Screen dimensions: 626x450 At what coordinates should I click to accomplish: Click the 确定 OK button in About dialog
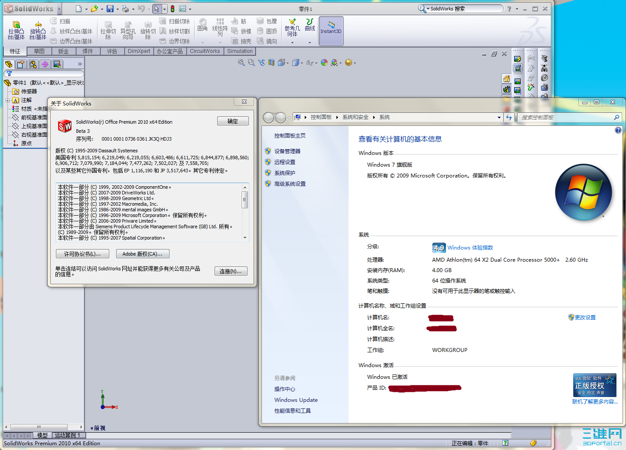coord(233,121)
